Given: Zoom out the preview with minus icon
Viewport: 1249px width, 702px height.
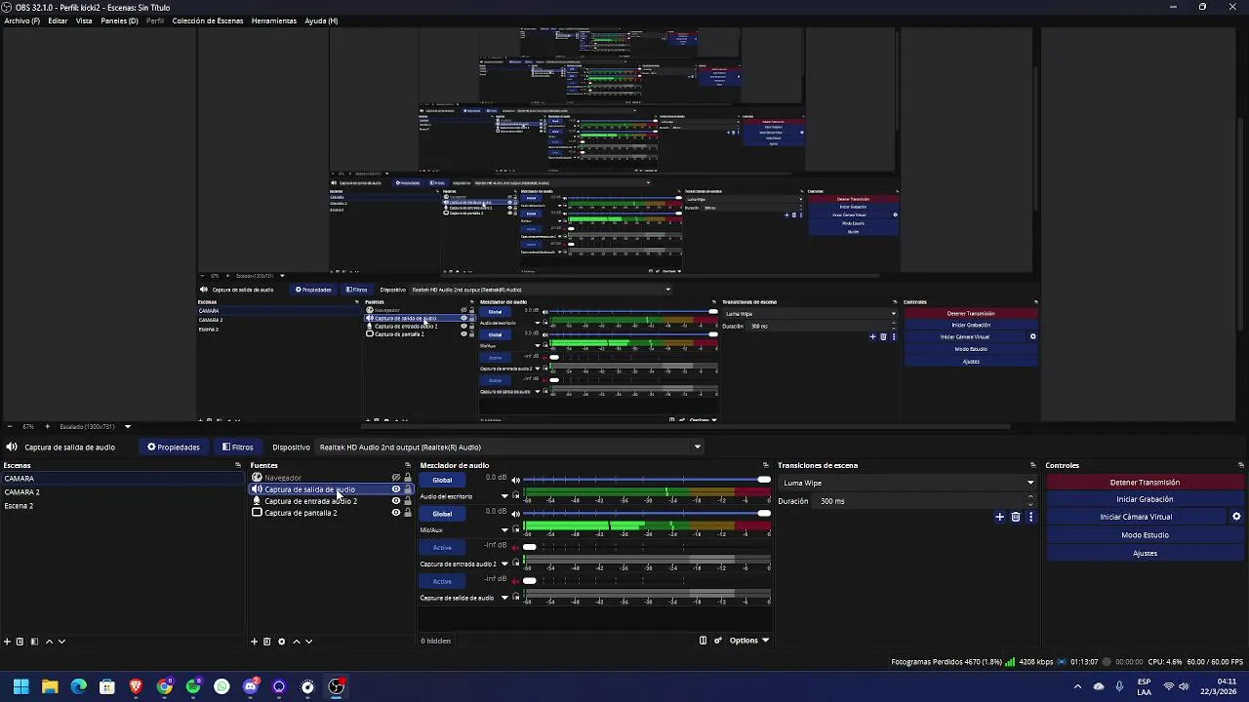Looking at the screenshot, I should pyautogui.click(x=9, y=426).
